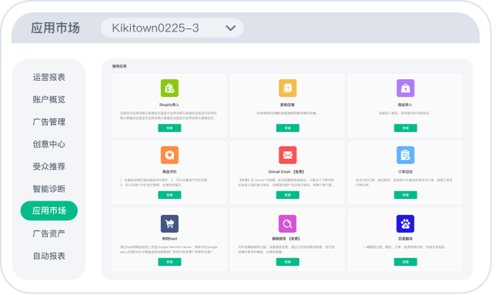Select the highlighted 应用市场 sidebar item
This screenshot has height=295, width=502.
click(49, 210)
